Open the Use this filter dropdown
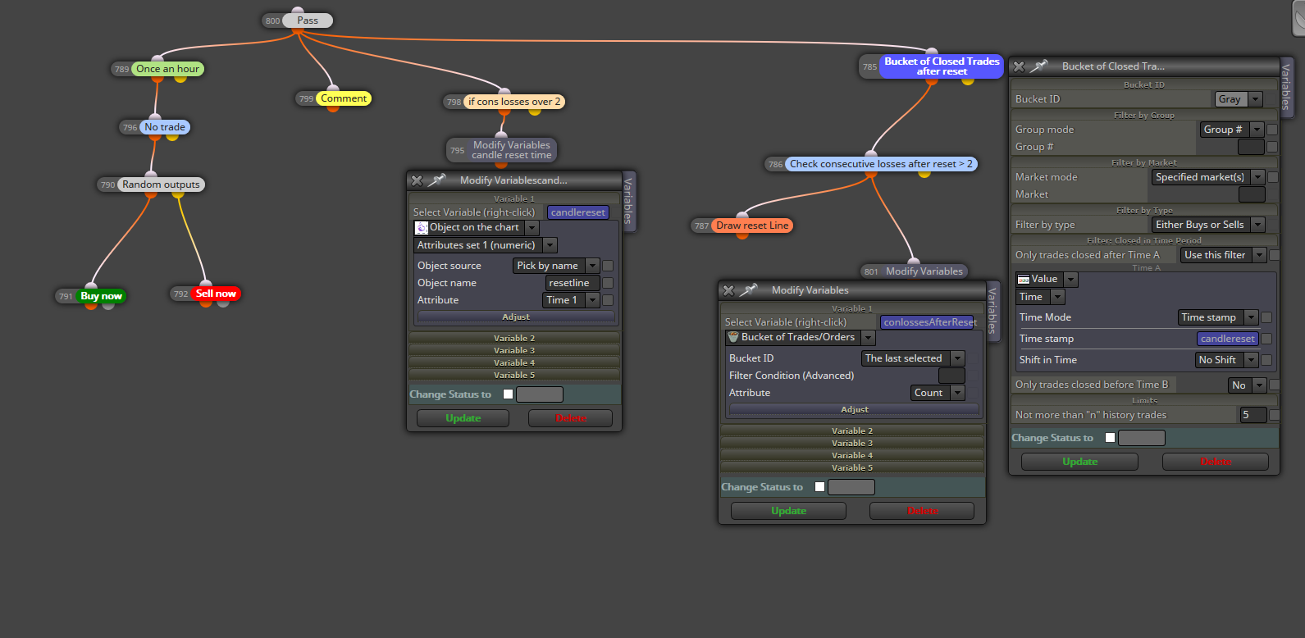The width and height of the screenshot is (1305, 638). point(1259,255)
